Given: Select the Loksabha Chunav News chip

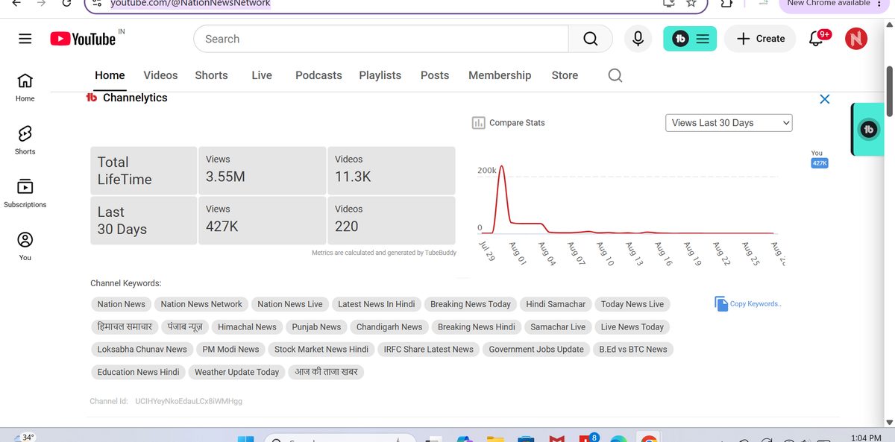Looking at the screenshot, I should [142, 349].
